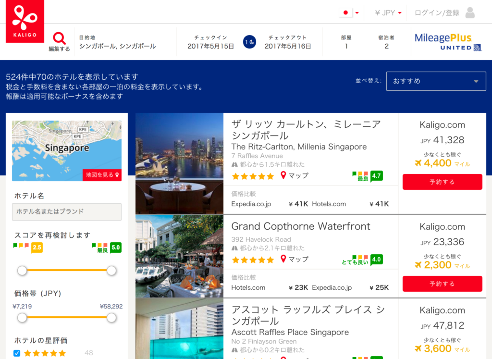Open the Ritz-Carlton hotel photo

(179, 163)
